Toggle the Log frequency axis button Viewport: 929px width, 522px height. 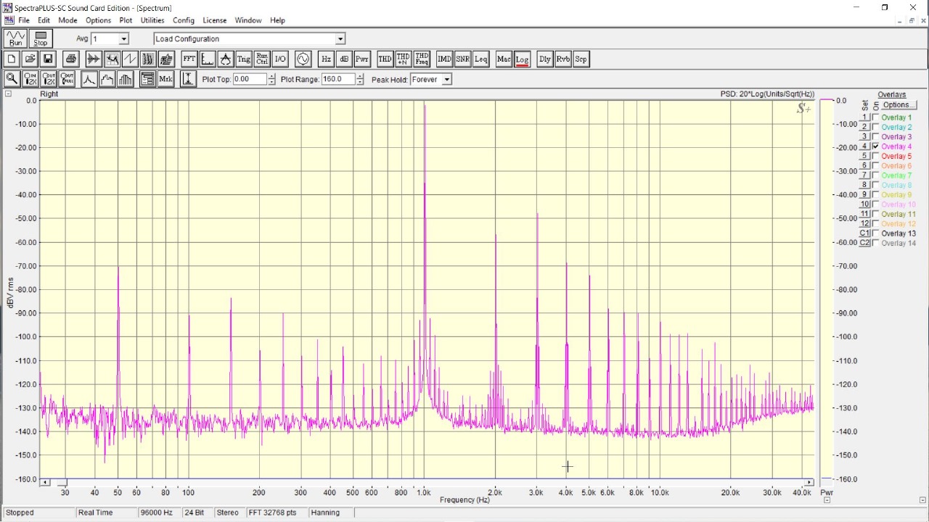point(522,59)
